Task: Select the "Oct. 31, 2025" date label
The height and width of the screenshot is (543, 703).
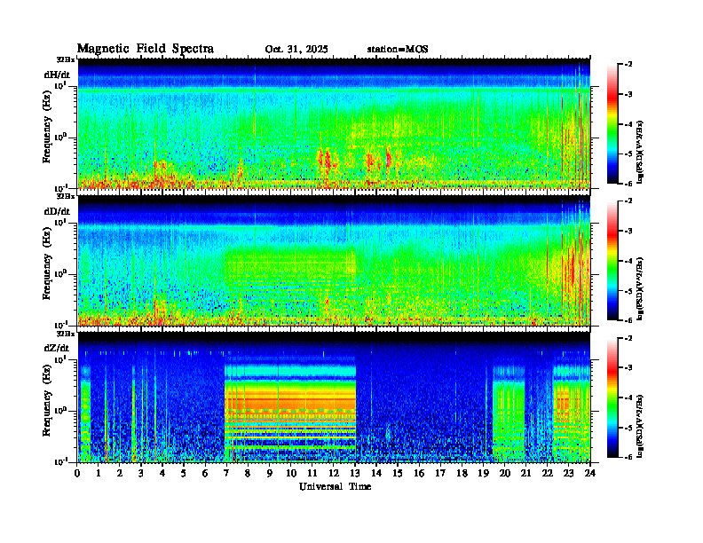Action: [x=296, y=50]
